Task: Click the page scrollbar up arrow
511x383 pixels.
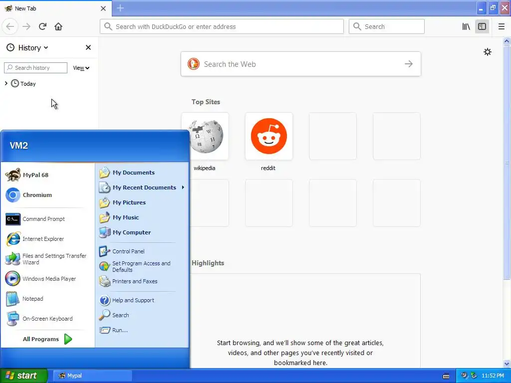Action: [507, 41]
